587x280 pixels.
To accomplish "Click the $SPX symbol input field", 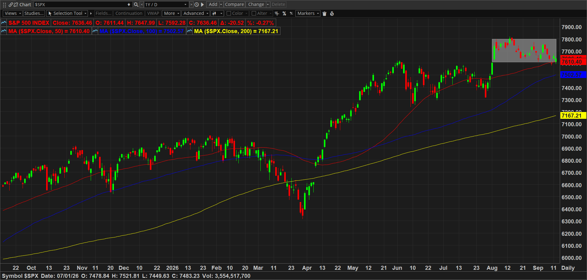I will click(x=83, y=5).
